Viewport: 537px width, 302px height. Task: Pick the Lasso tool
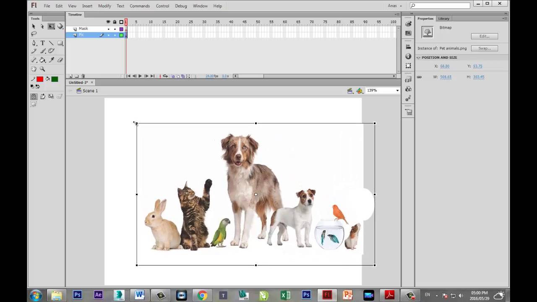34,34
